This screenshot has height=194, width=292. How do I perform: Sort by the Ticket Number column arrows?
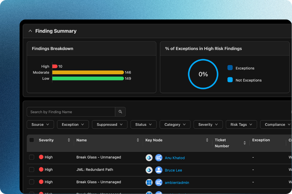245,143
